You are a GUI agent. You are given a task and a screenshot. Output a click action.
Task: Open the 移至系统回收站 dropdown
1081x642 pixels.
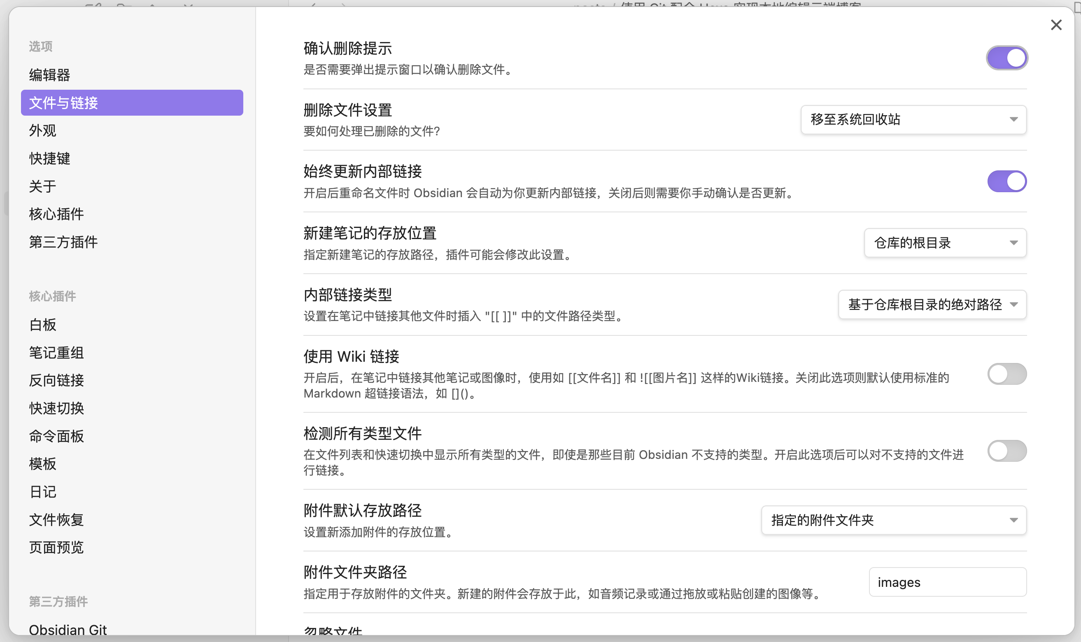coord(913,119)
